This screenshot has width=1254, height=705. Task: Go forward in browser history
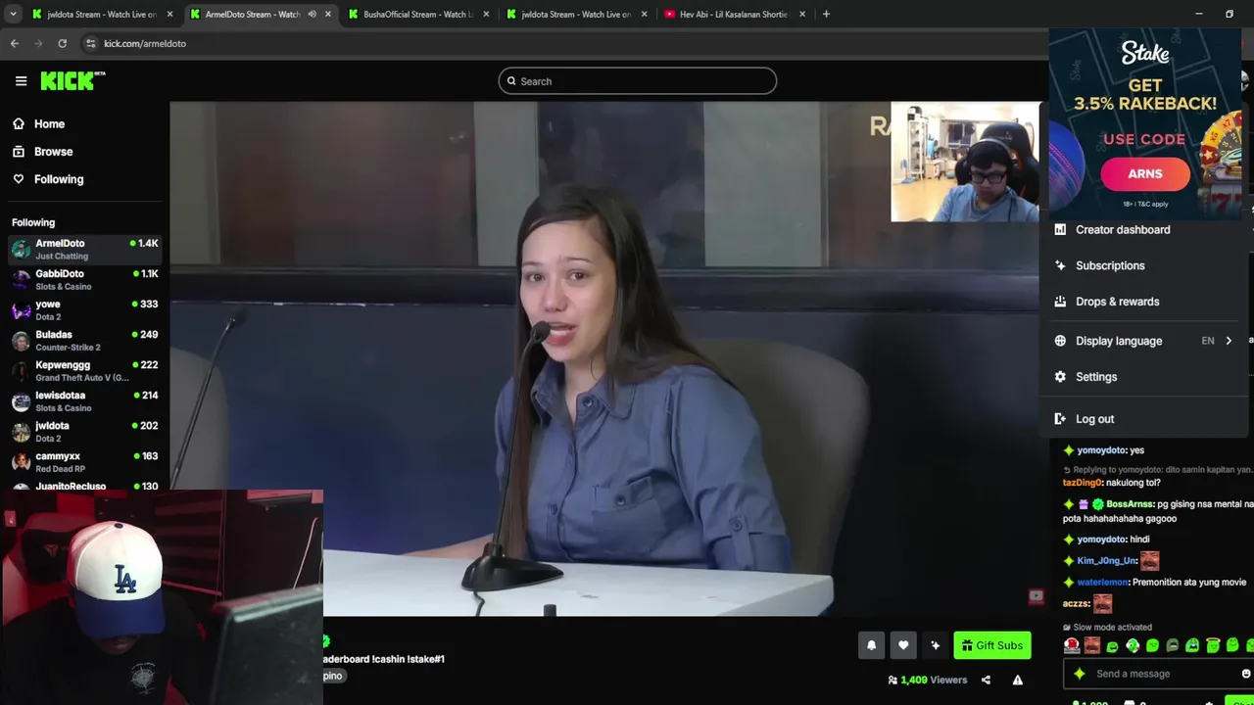[x=38, y=43]
